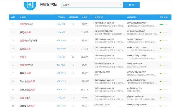Open keyword 生儿子秘方
The width and height of the screenshot is (172, 107).
tap(25, 98)
